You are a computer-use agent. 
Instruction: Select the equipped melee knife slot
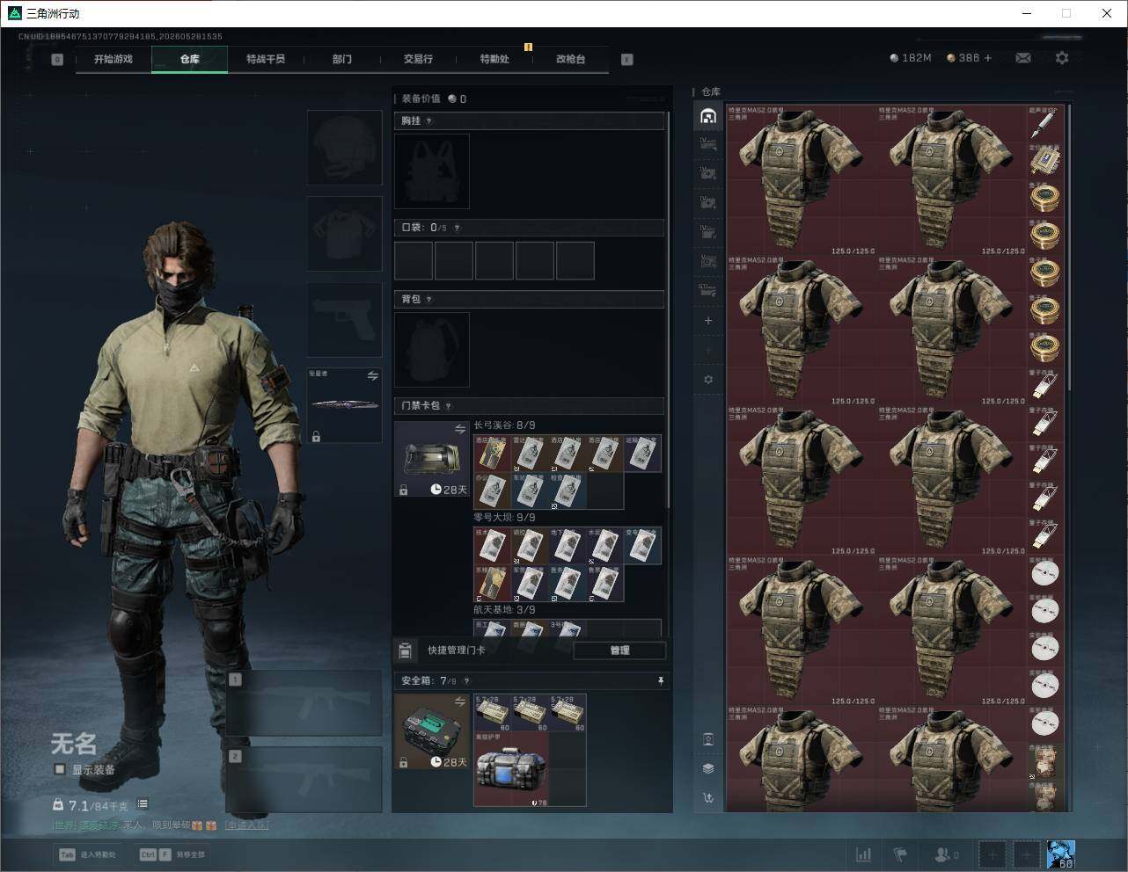click(x=344, y=405)
